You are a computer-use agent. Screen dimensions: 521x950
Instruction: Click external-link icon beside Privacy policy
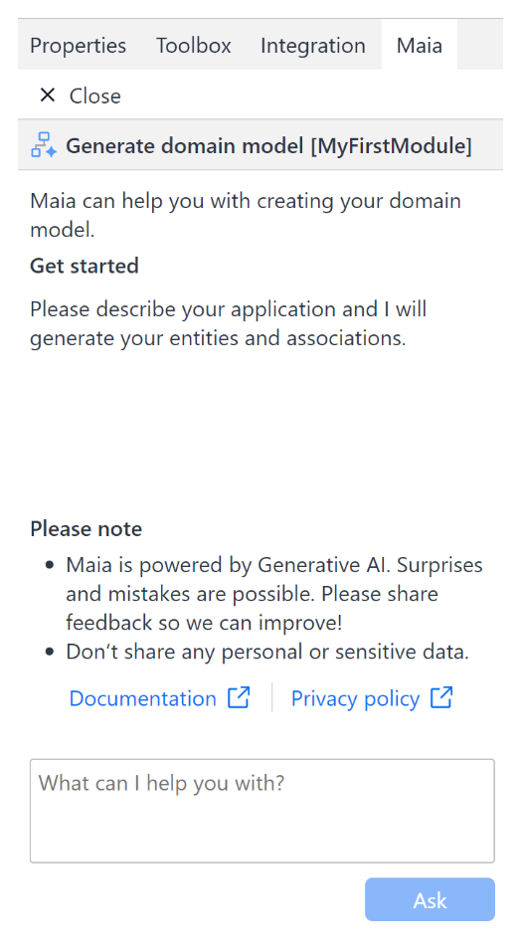(441, 697)
